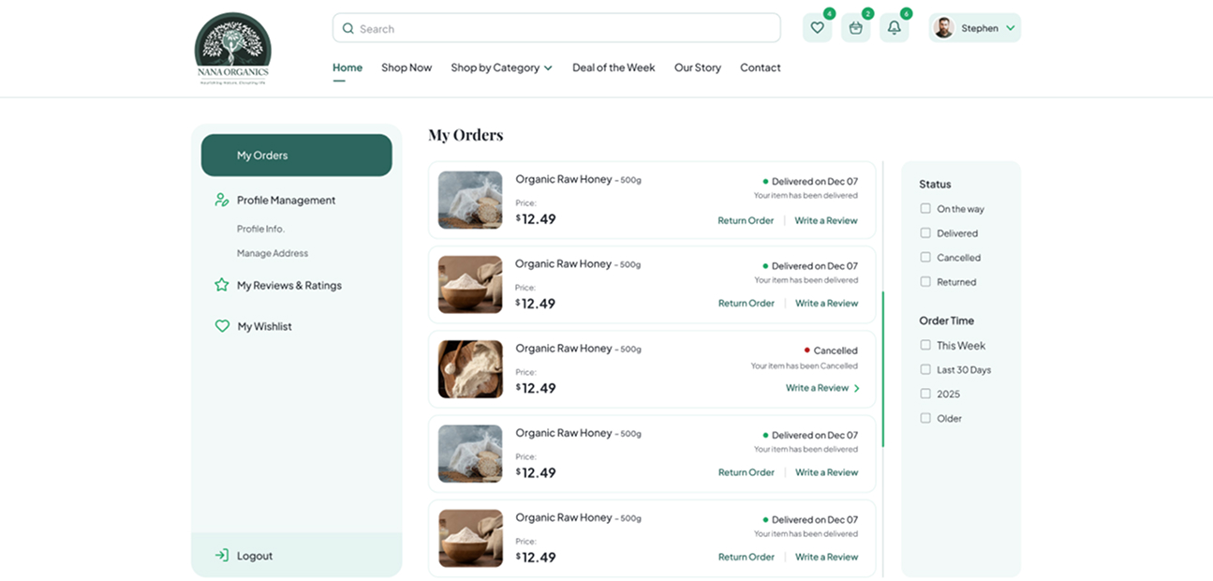The width and height of the screenshot is (1213, 581).
Task: Select My Orders in the sidebar
Action: pos(296,156)
